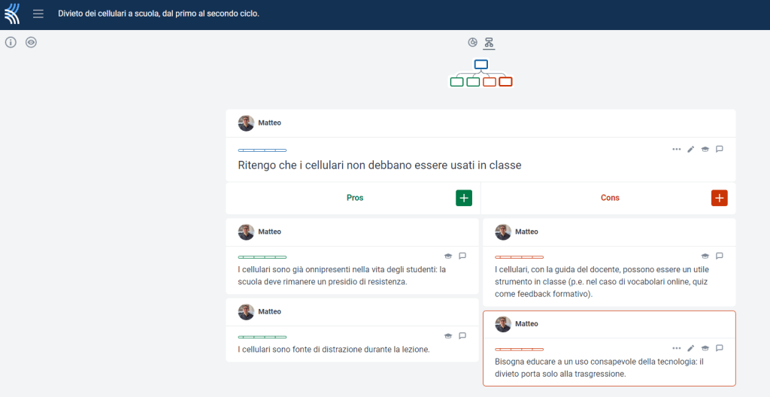Viewport: 770px width, 397px height.
Task: Open the three-dots menu on 'Bisogna educare' claim
Action: coord(676,348)
